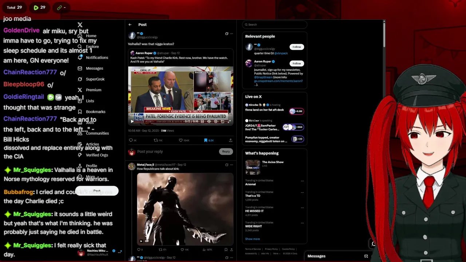
Task: Open Terms of Service link
Action: (x=253, y=249)
